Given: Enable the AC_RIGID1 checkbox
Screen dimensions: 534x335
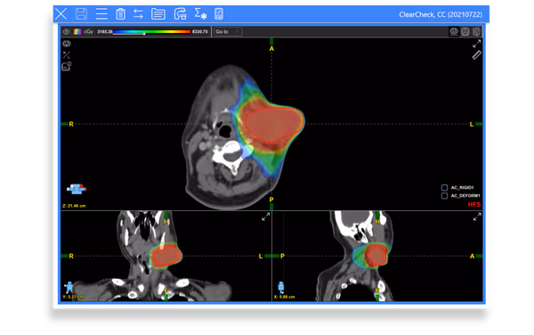Looking at the screenshot, I should [444, 187].
